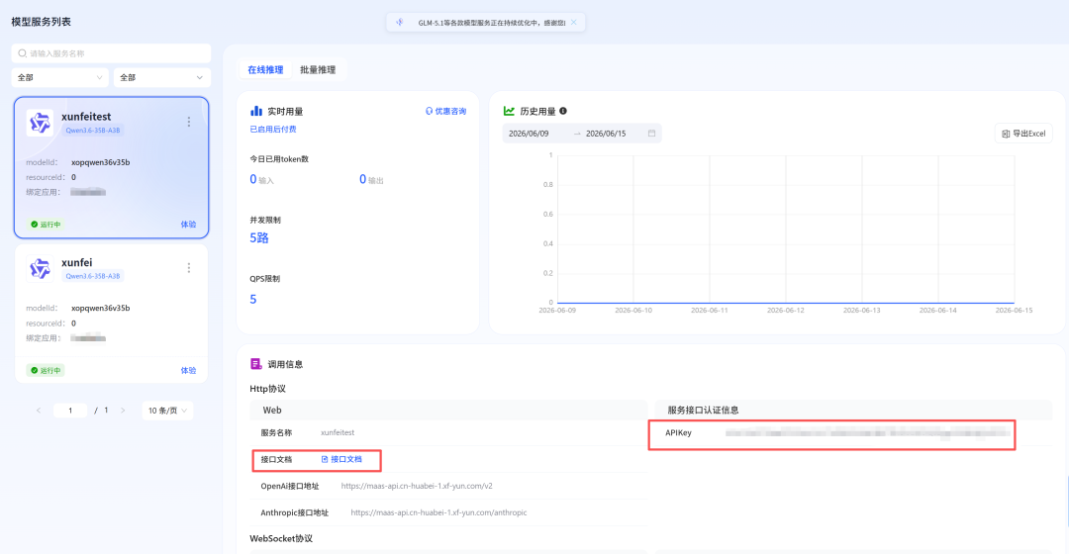Open the three-dot menu on xunfei card
Image resolution: width=1069 pixels, height=554 pixels.
189,268
